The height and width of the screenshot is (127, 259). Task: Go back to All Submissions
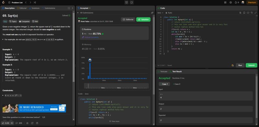pos(85,13)
